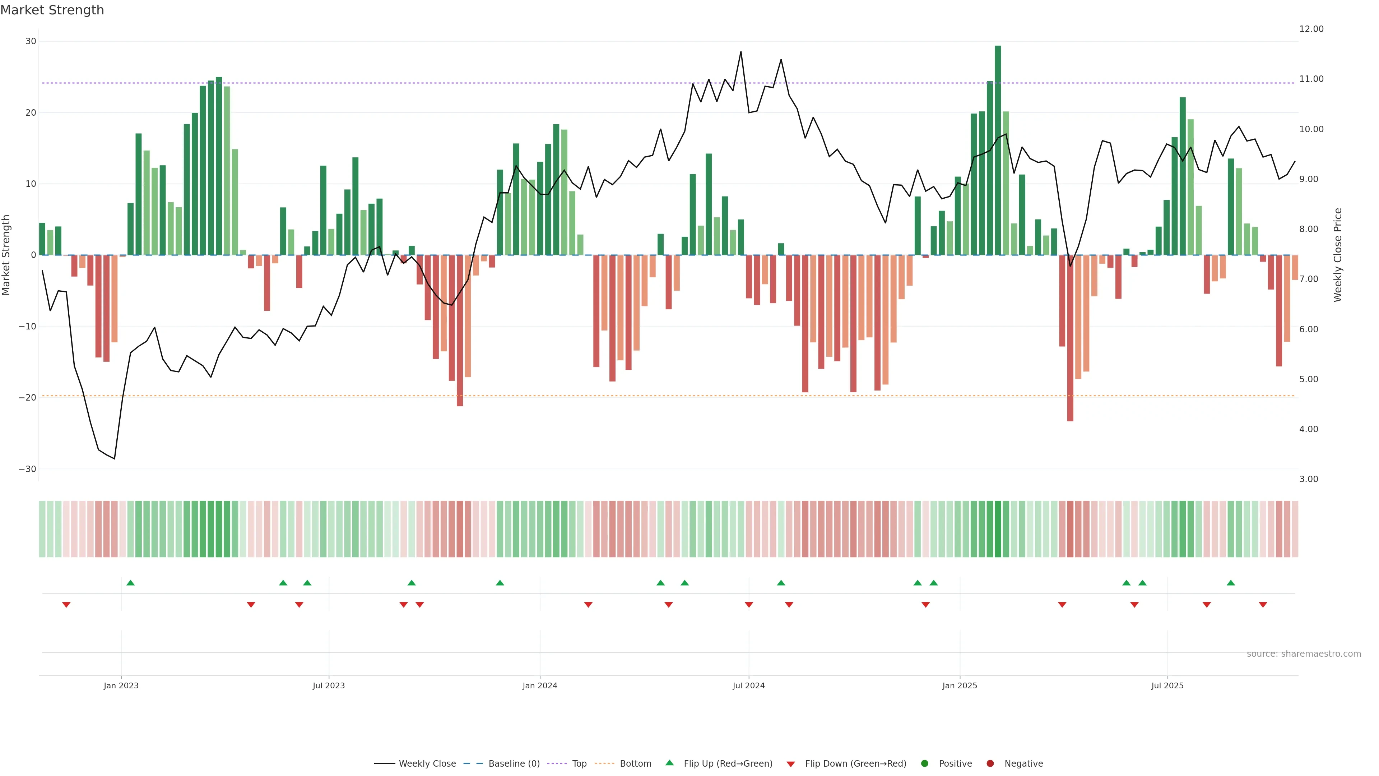This screenshot has width=1379, height=776.
Task: Click the last red flip-down triangle marker
Action: coord(1263,605)
